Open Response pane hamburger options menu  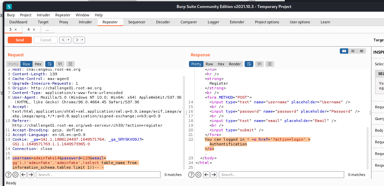270,64
